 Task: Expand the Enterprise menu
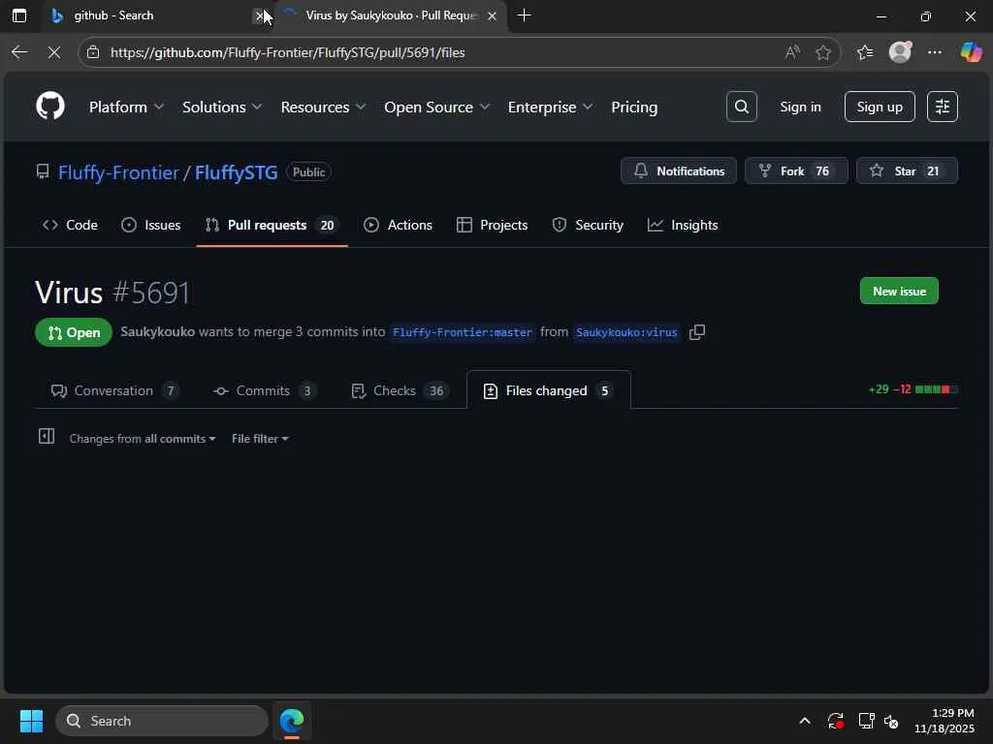click(550, 107)
